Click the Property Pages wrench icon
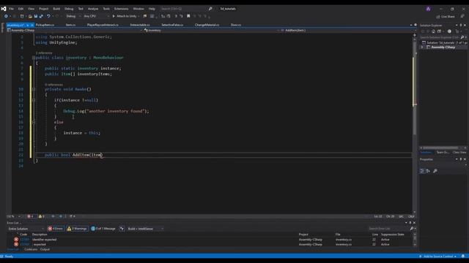 (x=435, y=171)
